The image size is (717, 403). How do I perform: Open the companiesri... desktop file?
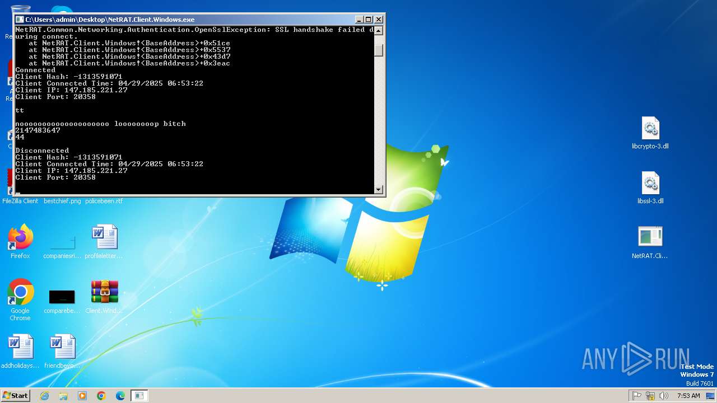pos(62,242)
